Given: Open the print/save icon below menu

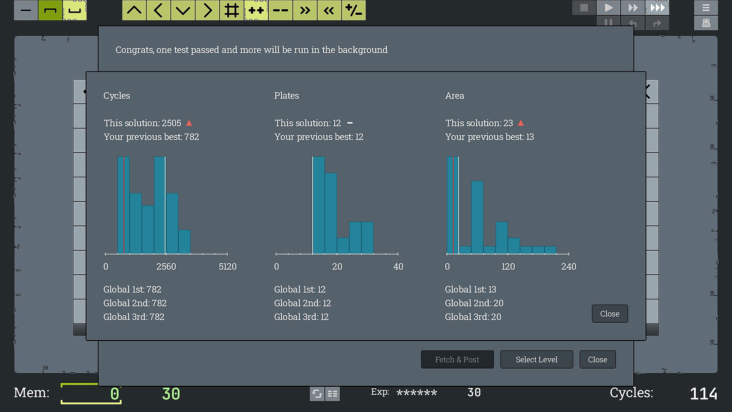Looking at the screenshot, I should (x=706, y=23).
